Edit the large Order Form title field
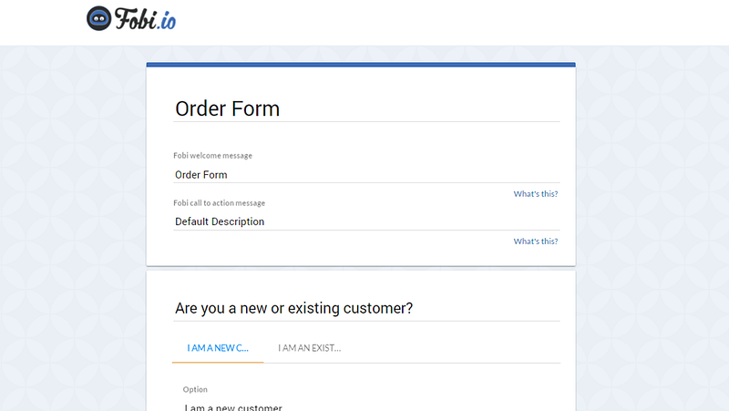This screenshot has width=729, height=411. (366, 108)
